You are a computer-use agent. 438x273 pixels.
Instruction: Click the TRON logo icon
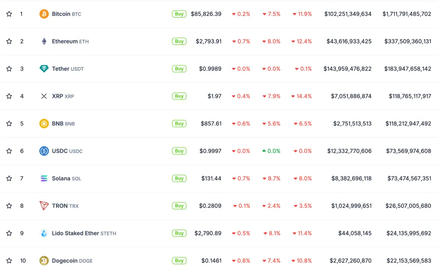tap(44, 206)
